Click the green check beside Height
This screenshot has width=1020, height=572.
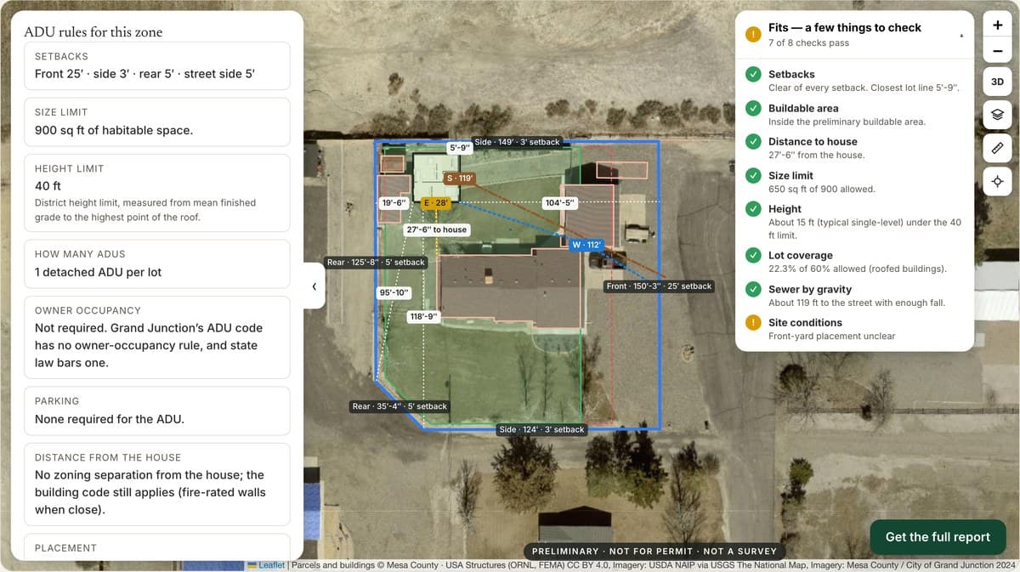(x=753, y=209)
